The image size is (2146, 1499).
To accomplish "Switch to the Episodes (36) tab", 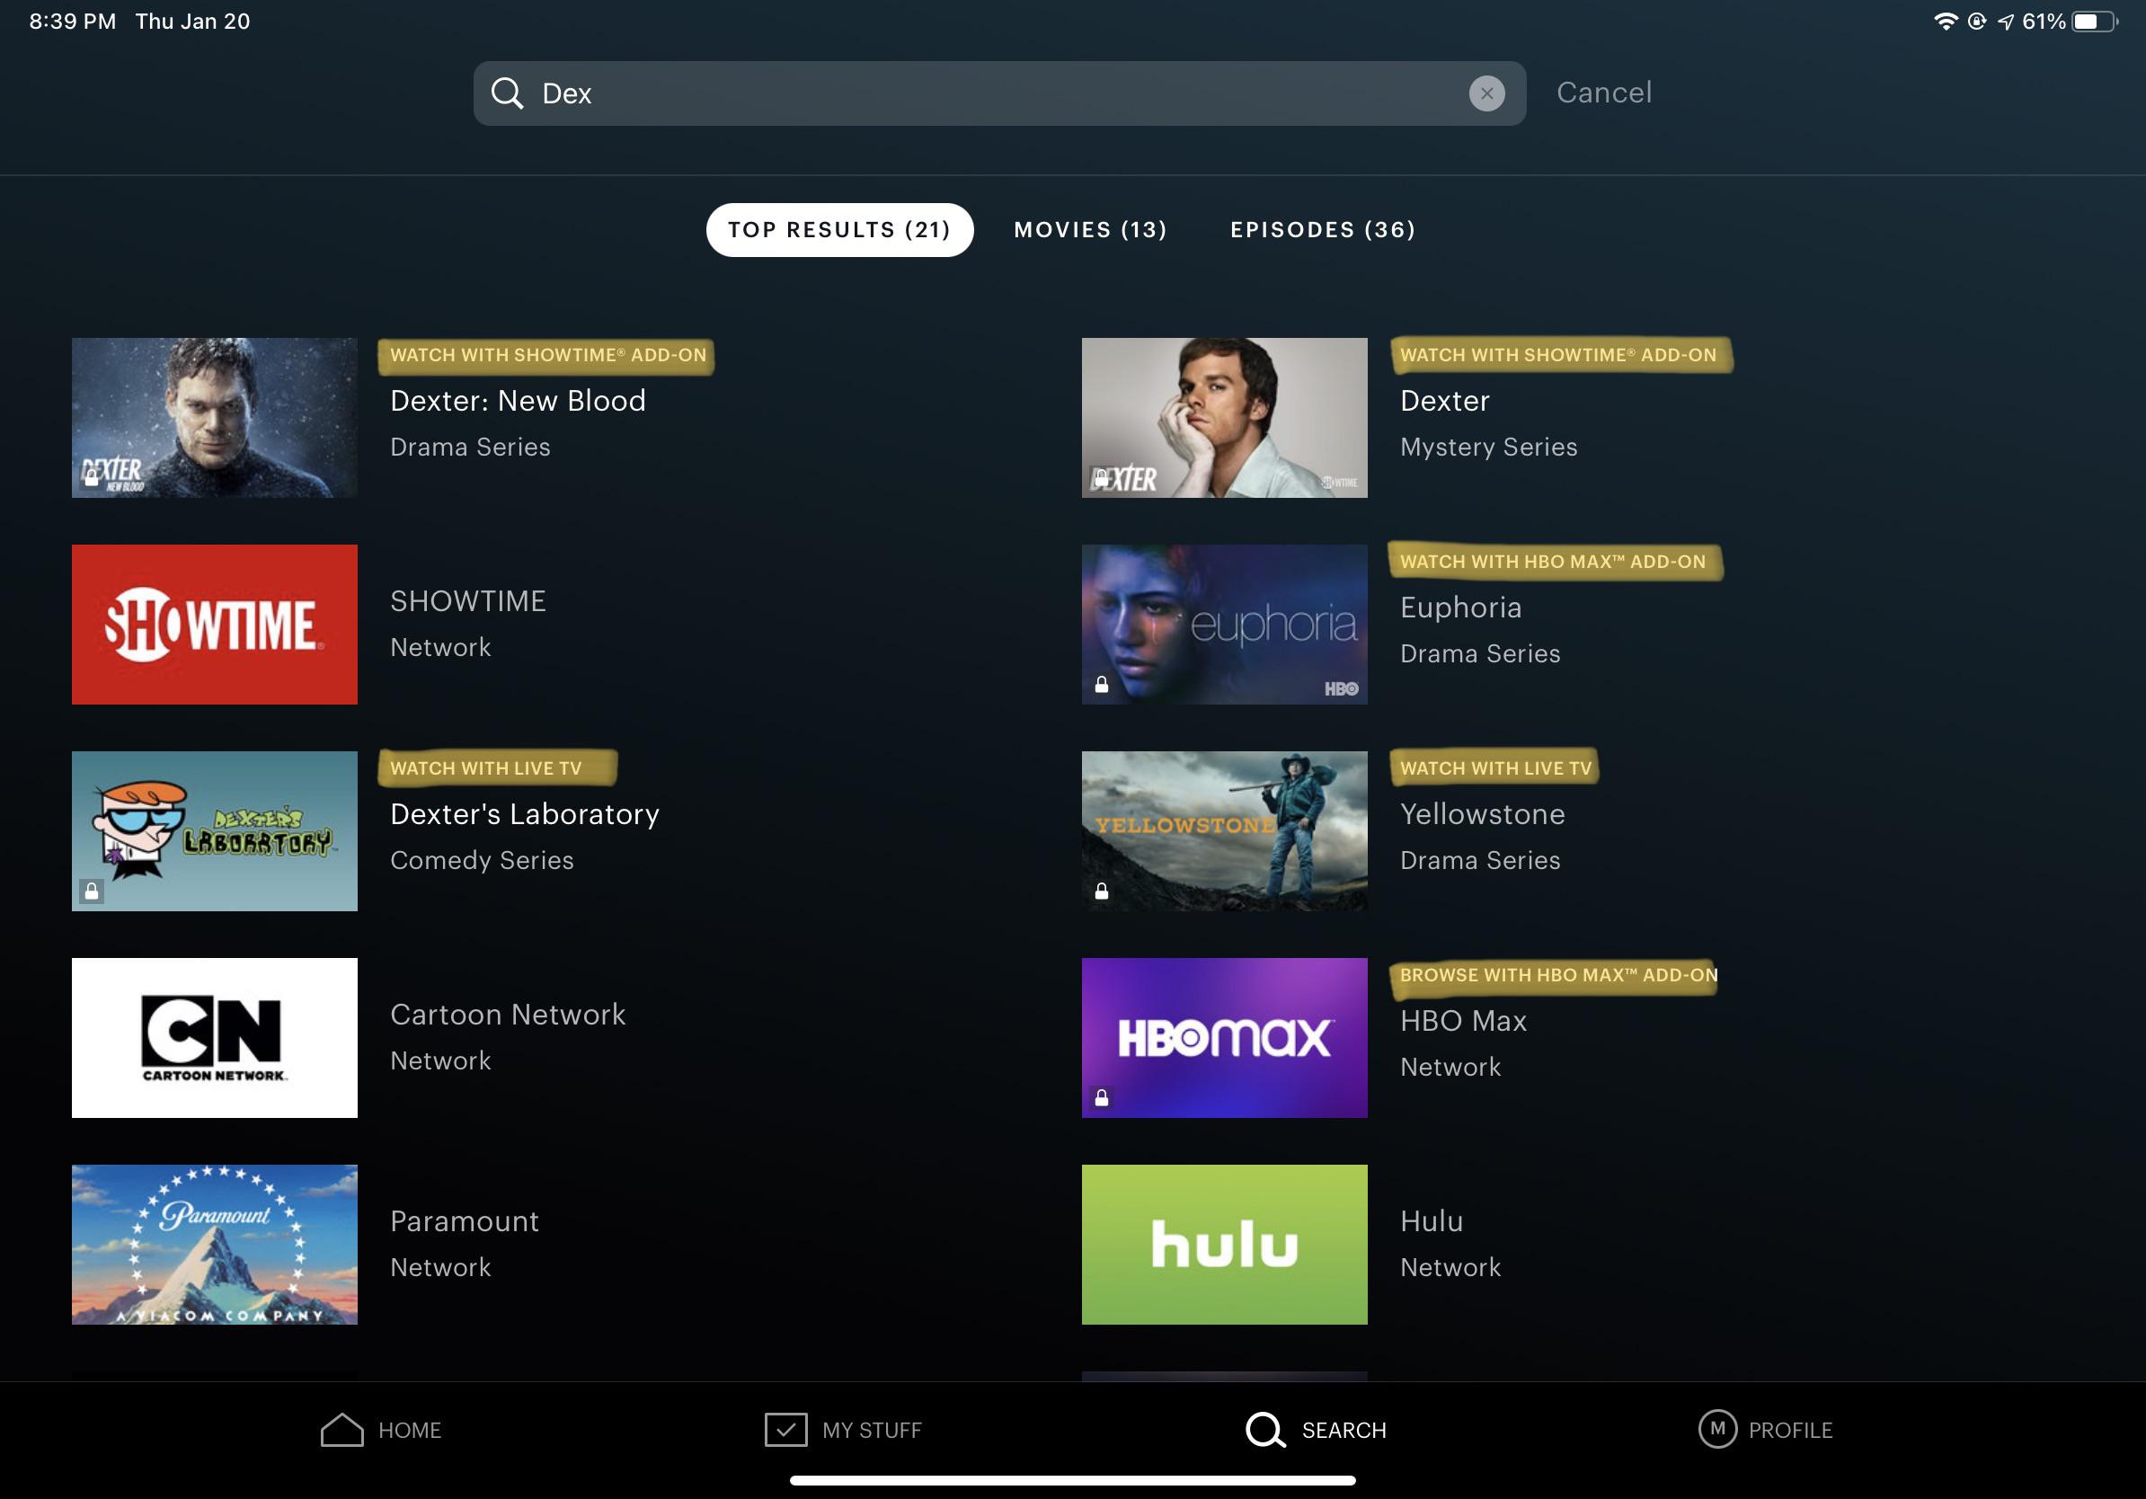I will (x=1323, y=229).
